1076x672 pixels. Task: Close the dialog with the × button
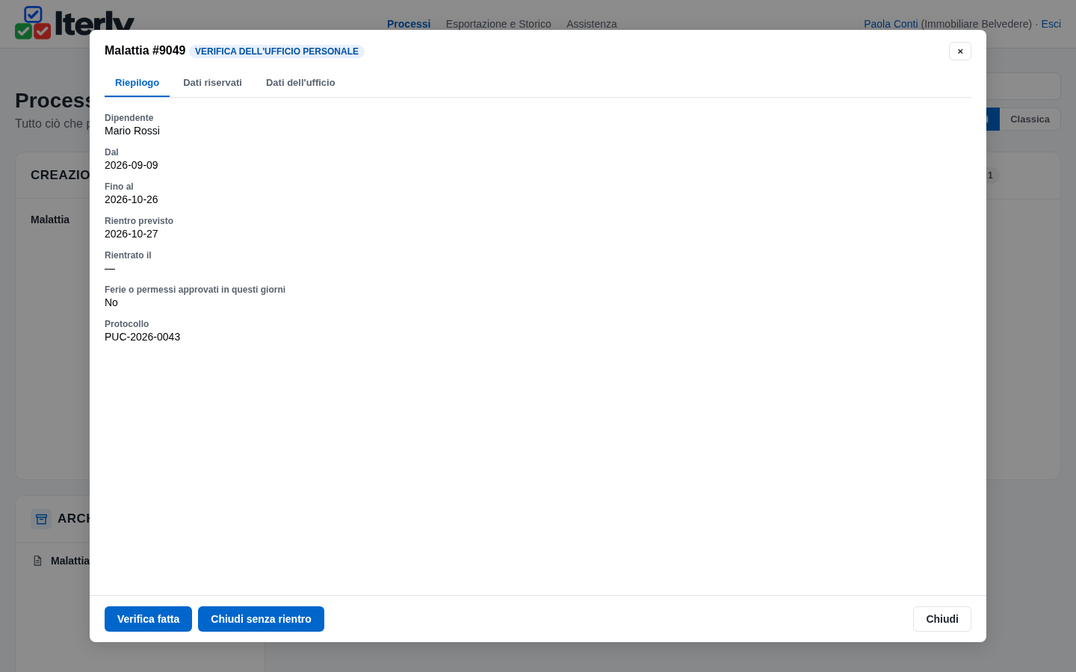tap(960, 51)
